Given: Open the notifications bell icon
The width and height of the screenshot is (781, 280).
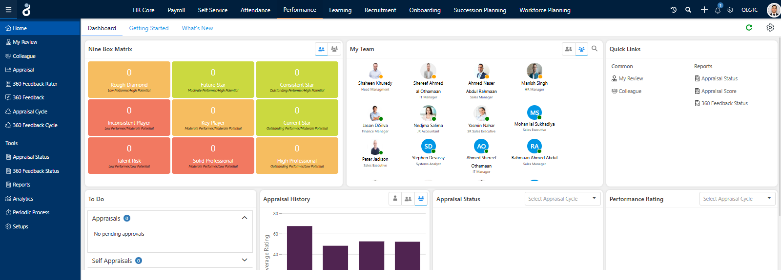Looking at the screenshot, I should [x=718, y=9].
